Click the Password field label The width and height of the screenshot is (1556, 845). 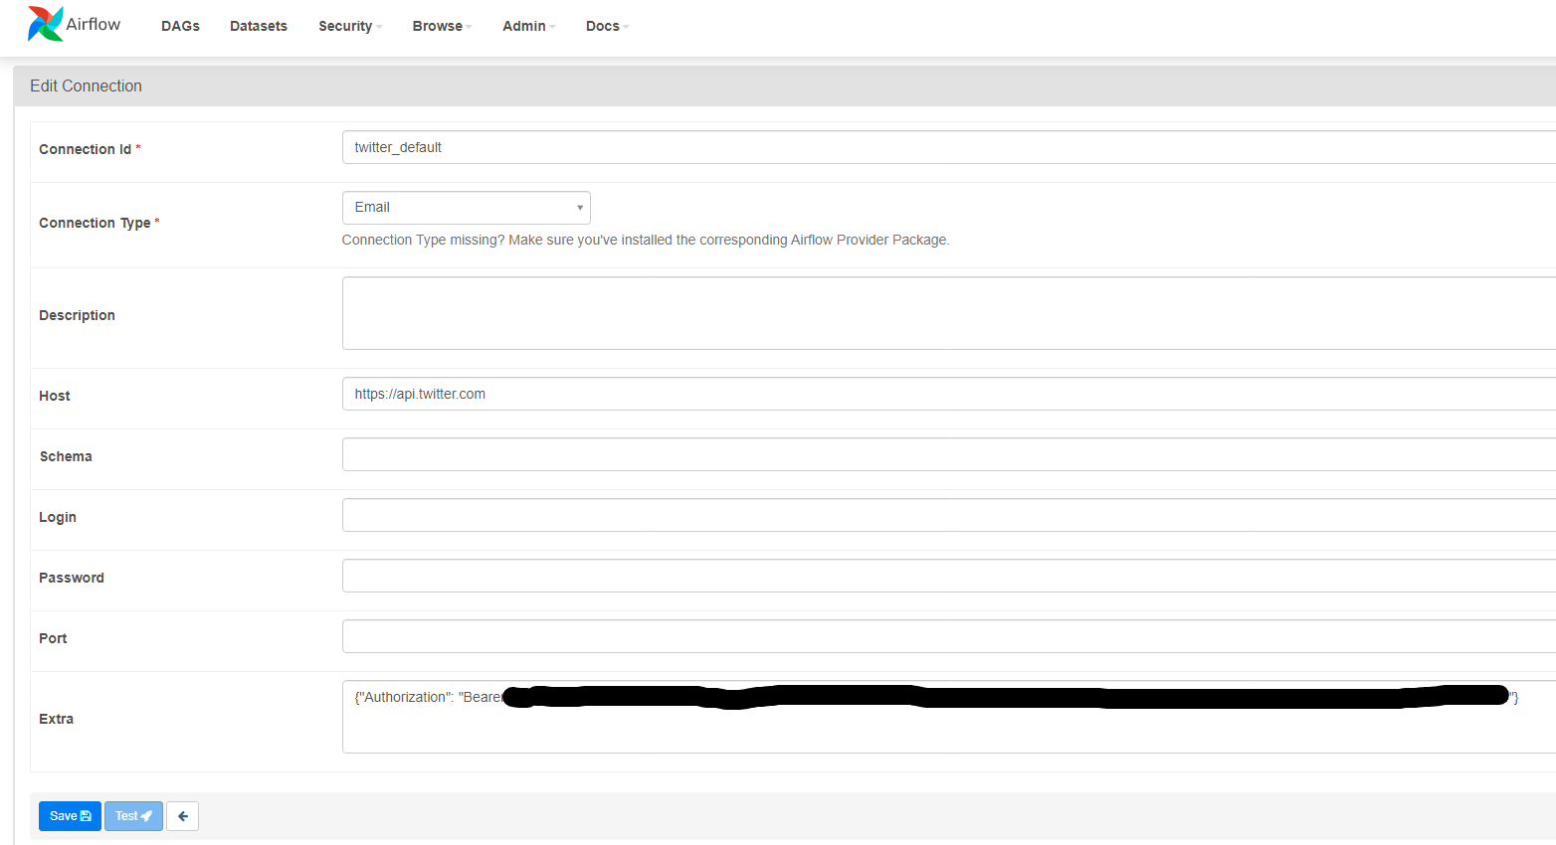tap(72, 578)
